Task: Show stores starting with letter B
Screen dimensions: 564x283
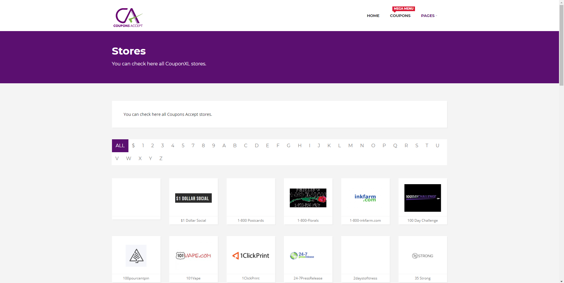Action: (235, 146)
